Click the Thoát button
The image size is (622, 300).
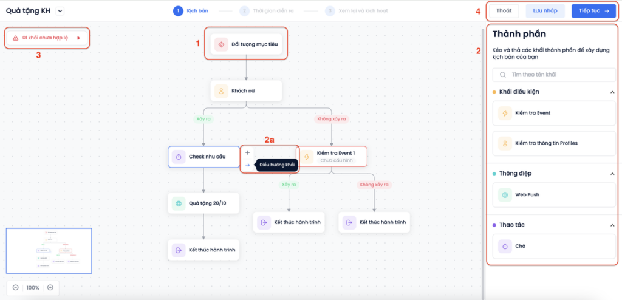pos(504,11)
